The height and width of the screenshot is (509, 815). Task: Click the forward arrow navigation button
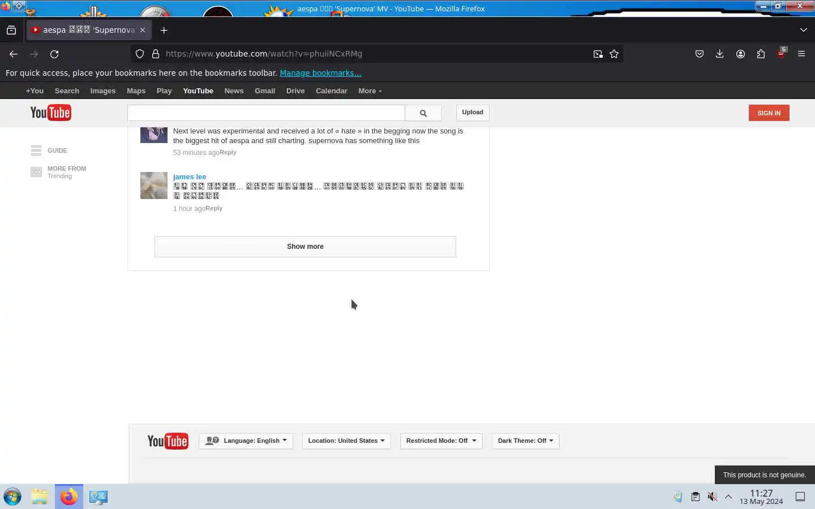click(x=34, y=54)
